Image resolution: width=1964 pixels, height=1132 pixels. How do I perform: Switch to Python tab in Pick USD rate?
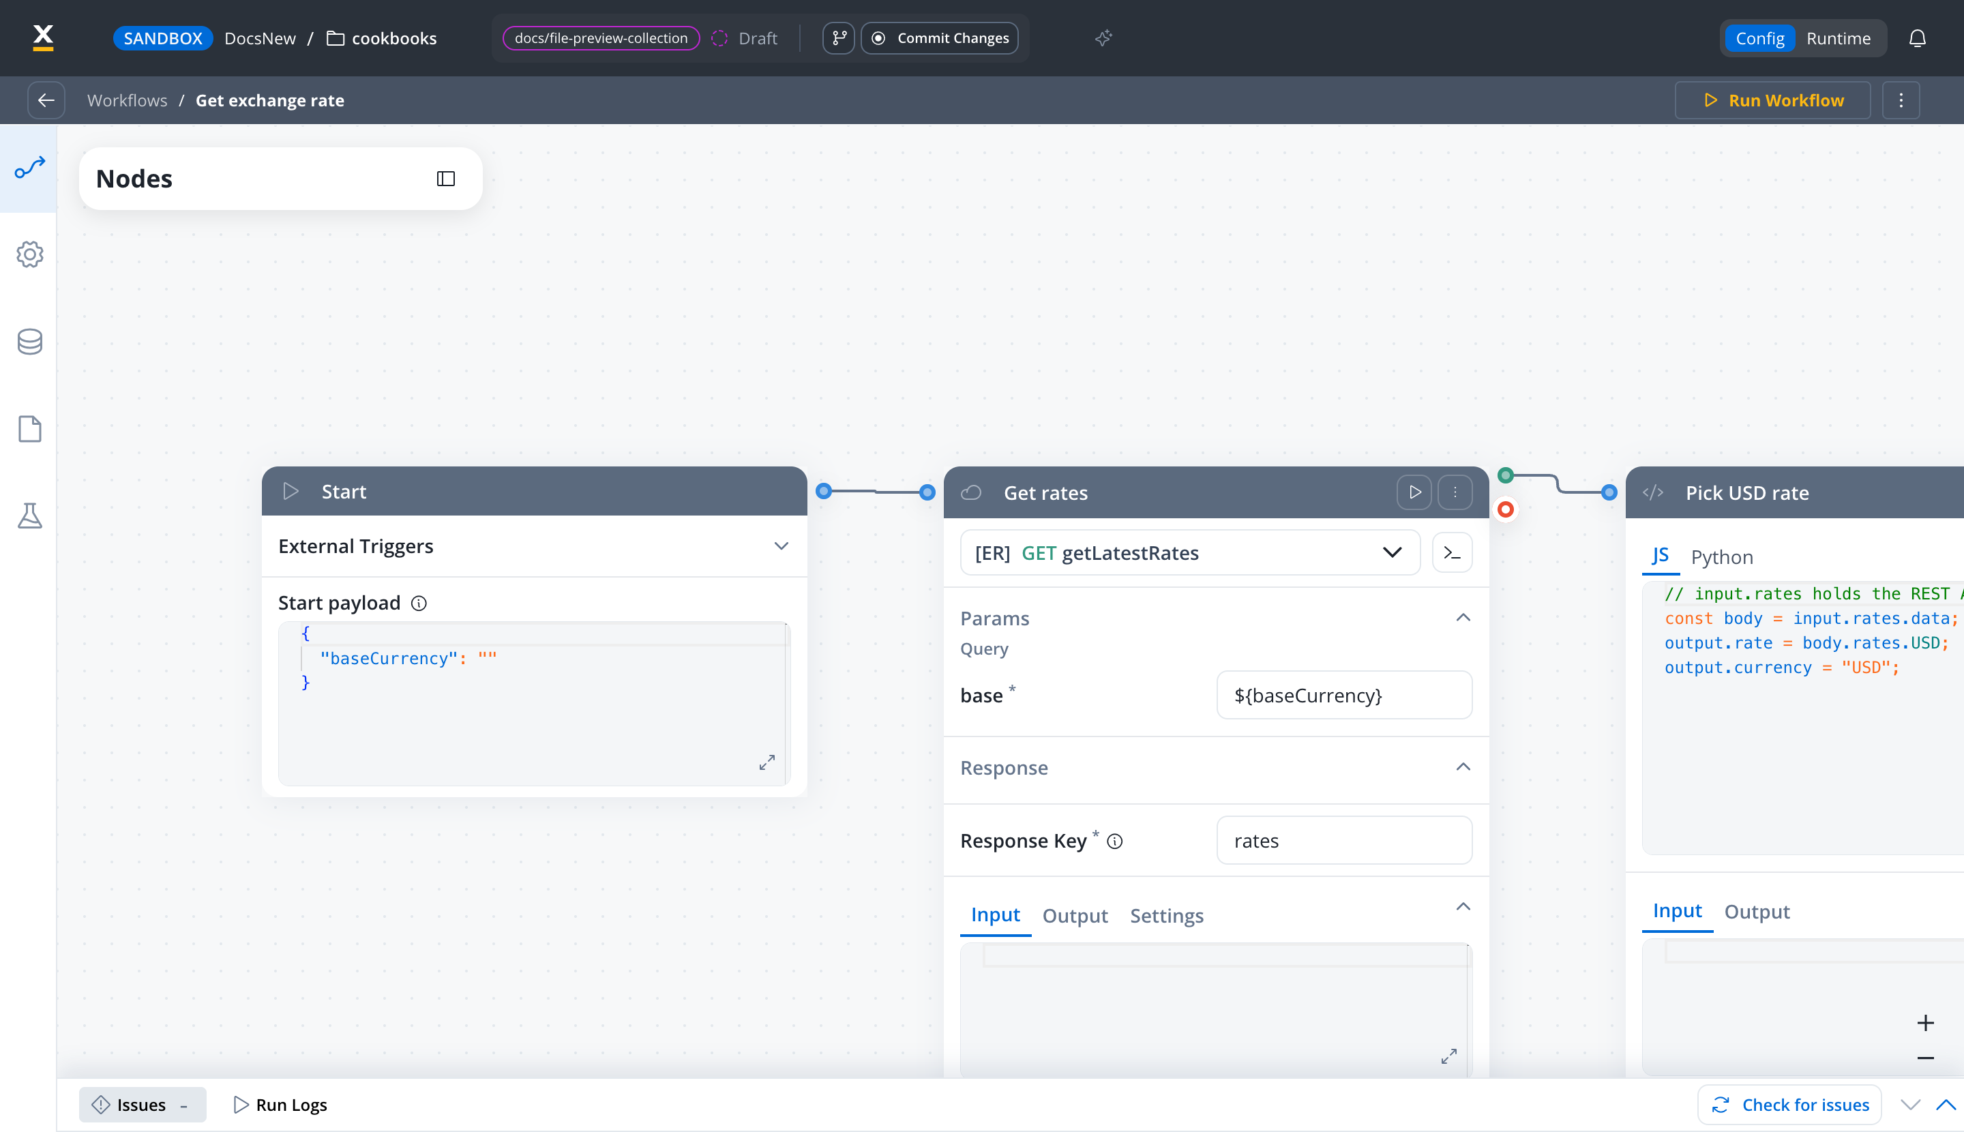[x=1721, y=557]
